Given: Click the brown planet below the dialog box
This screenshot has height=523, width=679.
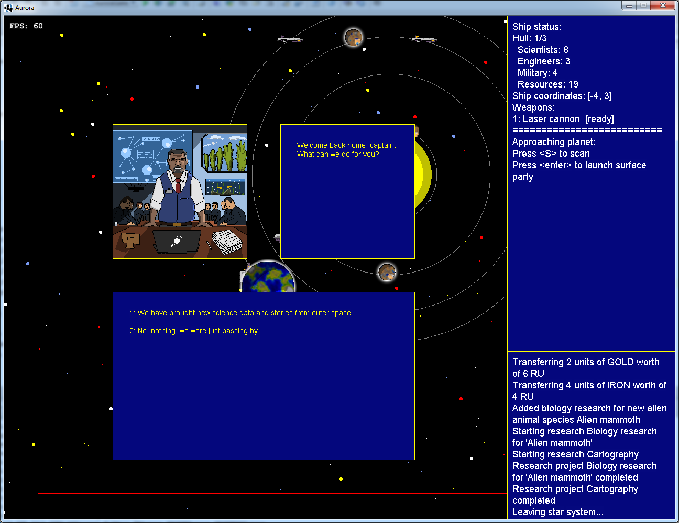Looking at the screenshot, I should tap(387, 272).
